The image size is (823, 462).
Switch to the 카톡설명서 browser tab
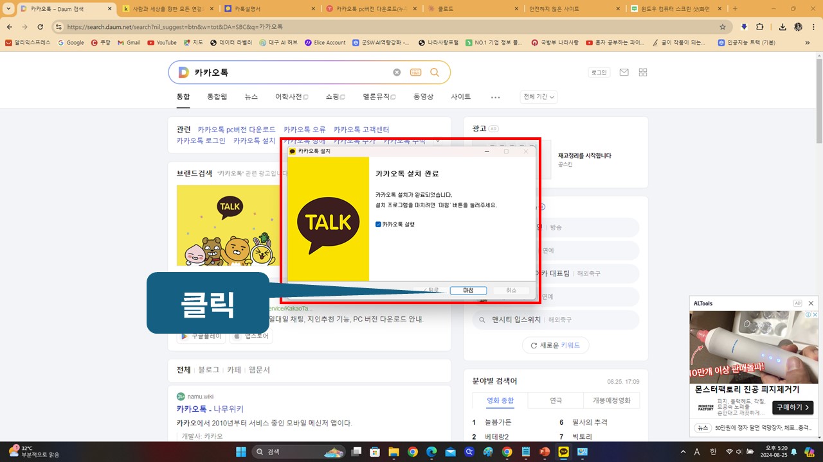269,8
